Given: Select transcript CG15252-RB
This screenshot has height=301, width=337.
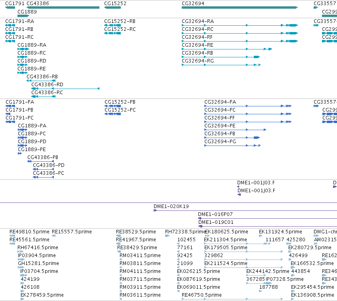Looking at the screenshot, I should (120, 21).
